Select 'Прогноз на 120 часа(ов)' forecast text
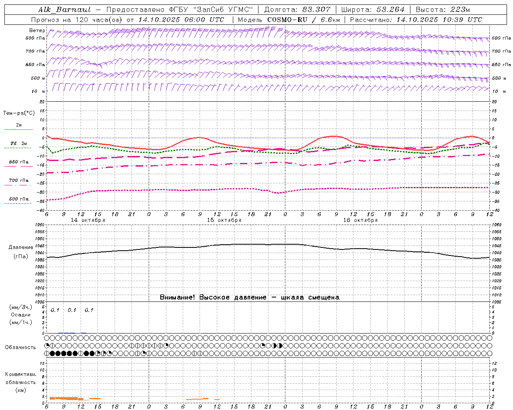The image size is (513, 410). (77, 20)
